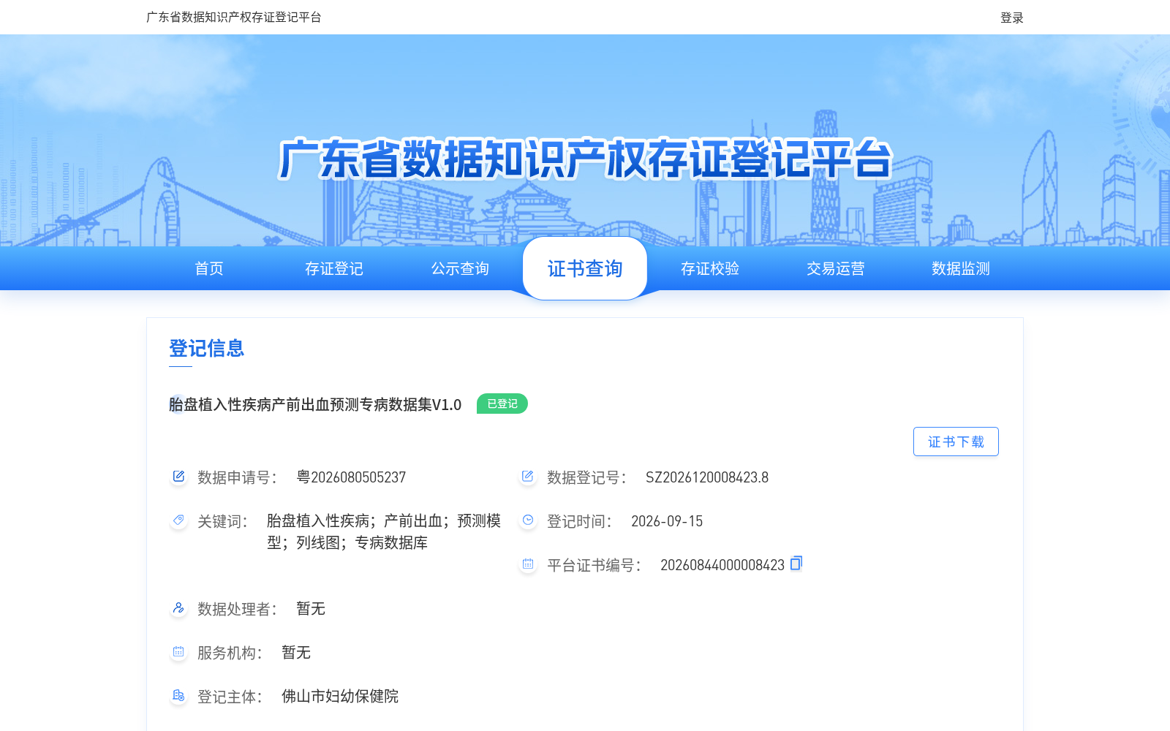This screenshot has height=731, width=1170.
Task: Click the date 2026-09-15
Action: tap(667, 521)
